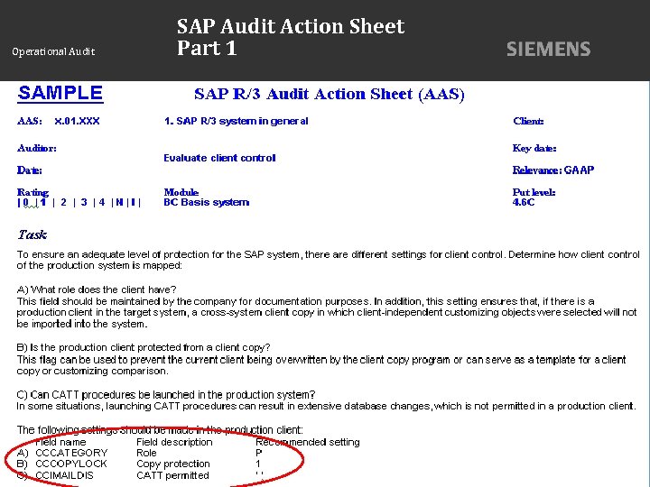Click the AAS number 'X.01.XXX'
The image size is (650, 487).
point(77,121)
